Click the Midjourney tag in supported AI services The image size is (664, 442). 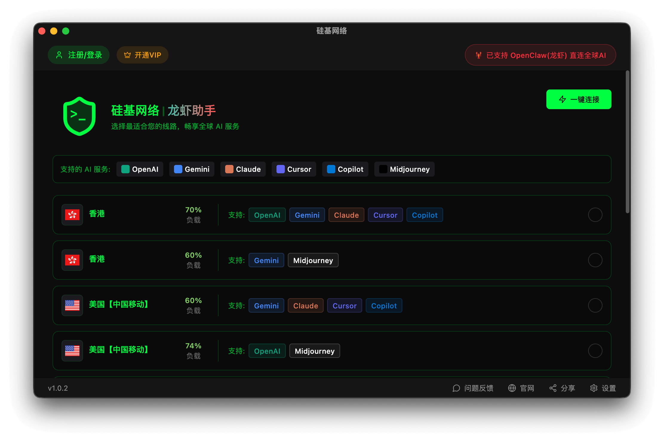pyautogui.click(x=404, y=169)
